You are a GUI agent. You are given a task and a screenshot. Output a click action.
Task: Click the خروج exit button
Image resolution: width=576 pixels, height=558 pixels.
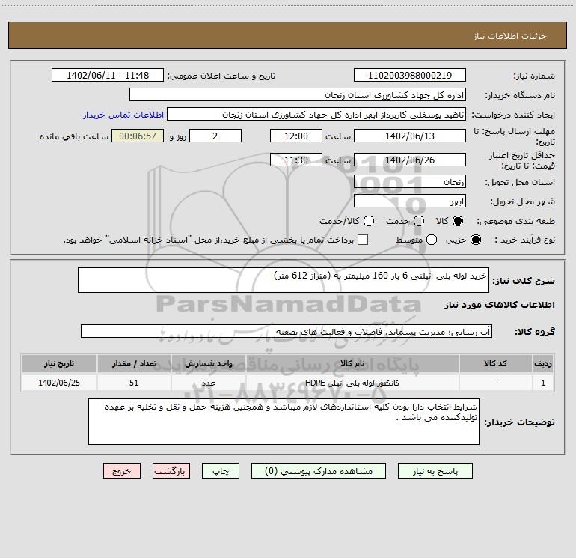[x=122, y=471]
